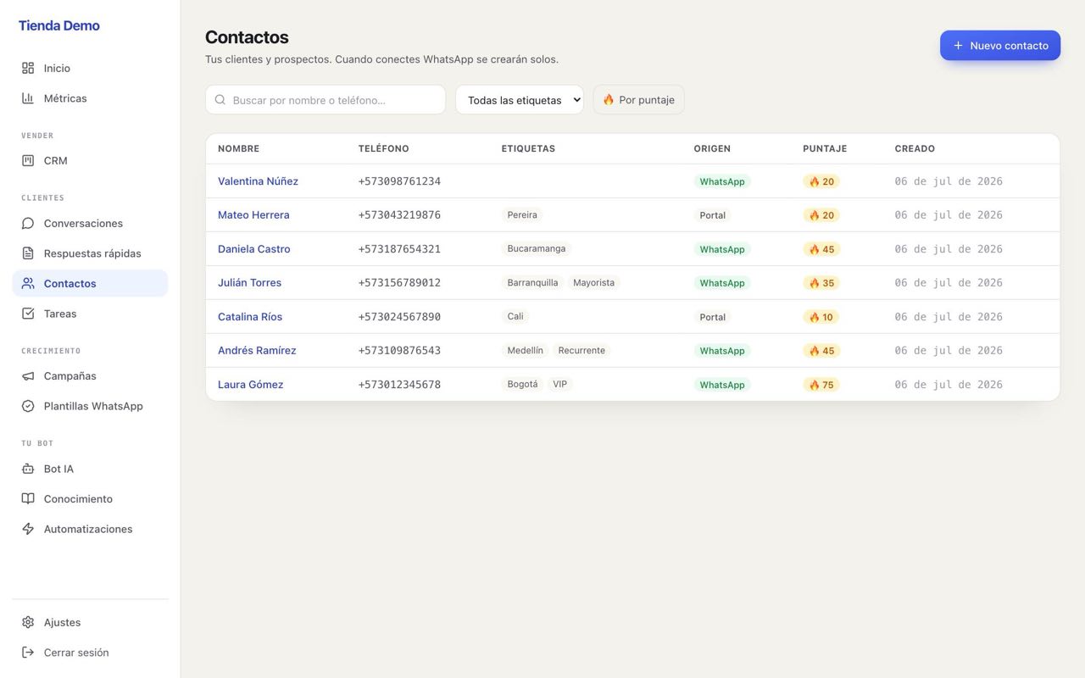Viewport: 1085px width, 678px height.
Task: Open the Tareas menu item
Action: click(x=90, y=314)
